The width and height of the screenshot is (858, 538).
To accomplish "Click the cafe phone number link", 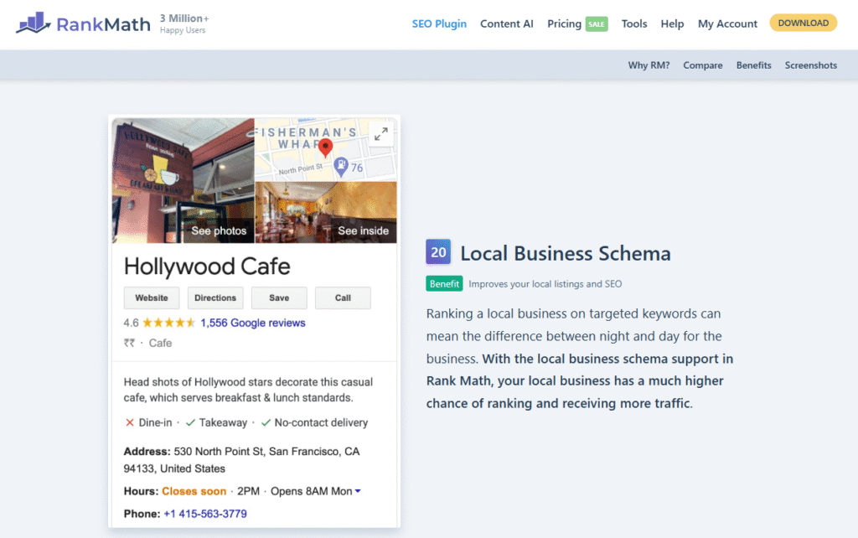I will coord(204,514).
